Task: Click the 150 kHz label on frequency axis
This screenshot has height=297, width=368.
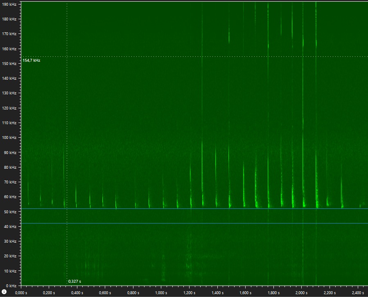Action: coord(10,64)
